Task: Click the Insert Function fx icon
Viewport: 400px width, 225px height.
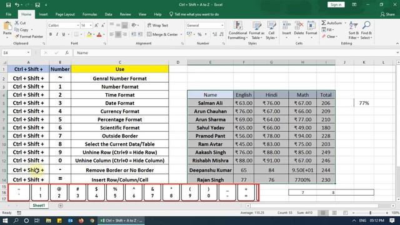Action: (67, 52)
